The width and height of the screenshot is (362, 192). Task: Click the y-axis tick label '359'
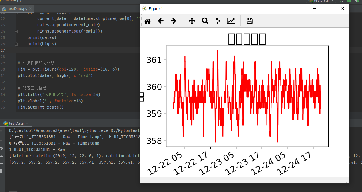point(154,114)
